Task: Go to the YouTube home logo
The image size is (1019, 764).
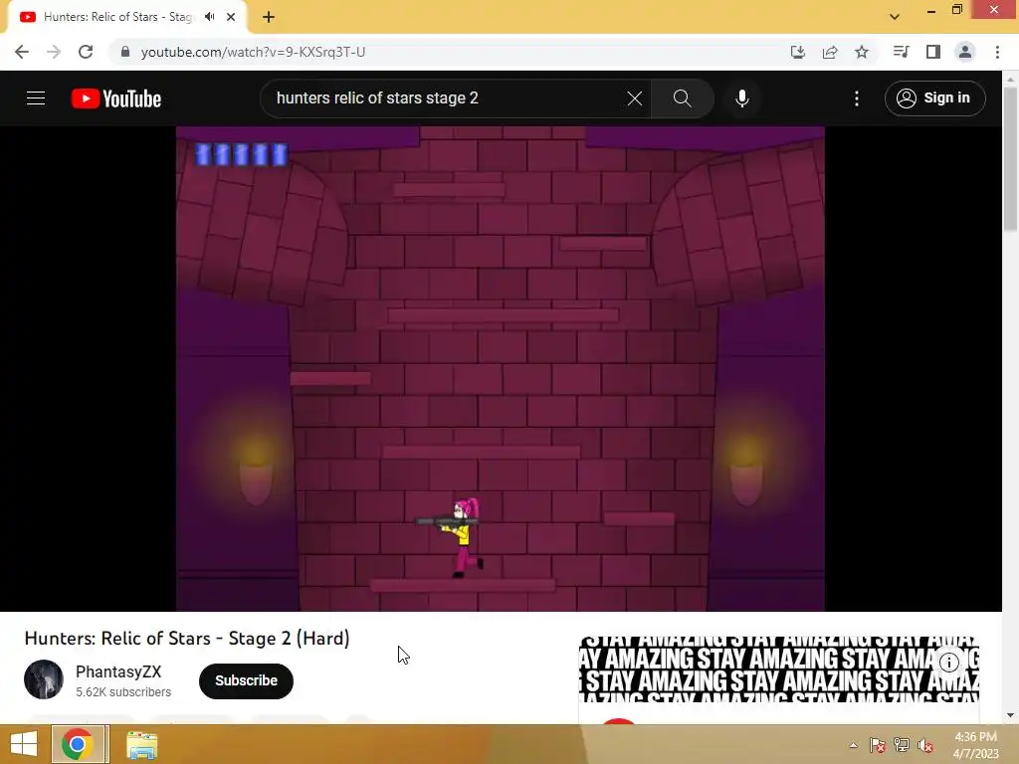Action: click(x=116, y=98)
